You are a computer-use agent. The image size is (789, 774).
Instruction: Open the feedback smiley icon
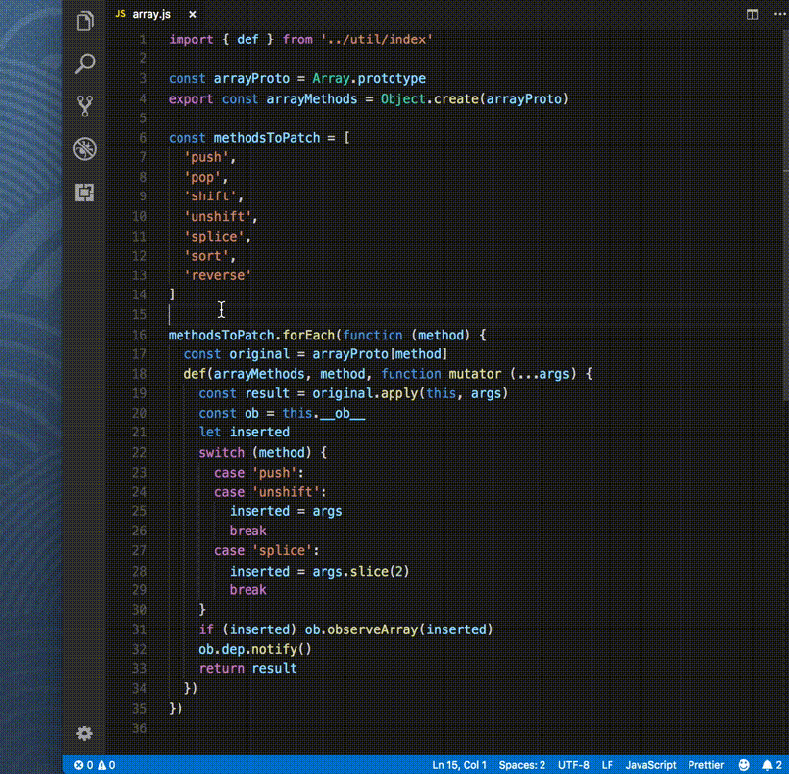[742, 764]
